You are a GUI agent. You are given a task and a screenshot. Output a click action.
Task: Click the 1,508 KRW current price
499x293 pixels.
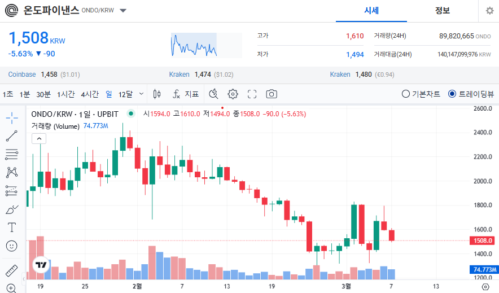tap(37, 38)
